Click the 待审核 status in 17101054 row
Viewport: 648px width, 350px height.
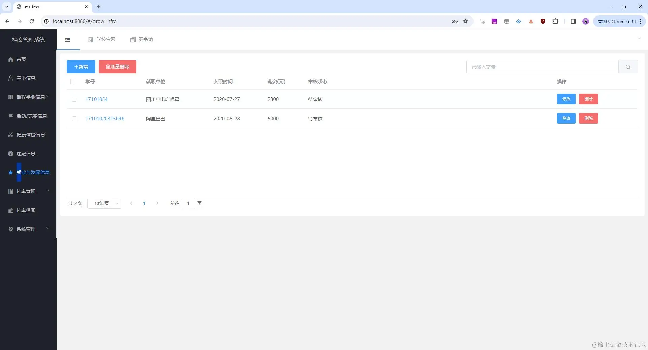(315, 99)
